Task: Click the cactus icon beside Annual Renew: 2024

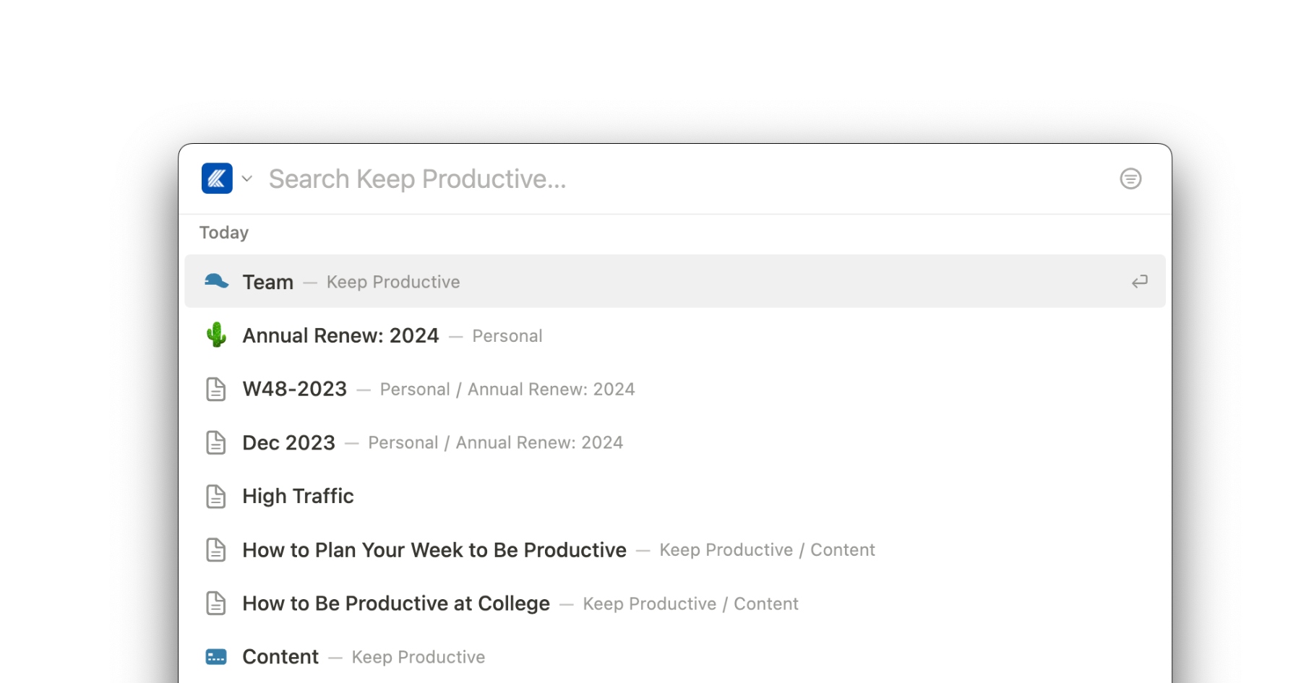Action: [x=216, y=335]
